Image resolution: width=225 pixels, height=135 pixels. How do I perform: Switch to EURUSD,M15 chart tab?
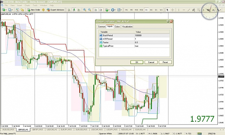tap(81, 130)
